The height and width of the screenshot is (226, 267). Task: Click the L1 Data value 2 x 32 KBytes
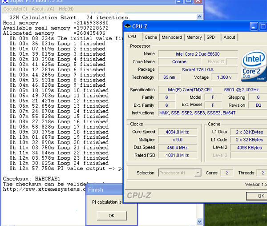pos(249,132)
